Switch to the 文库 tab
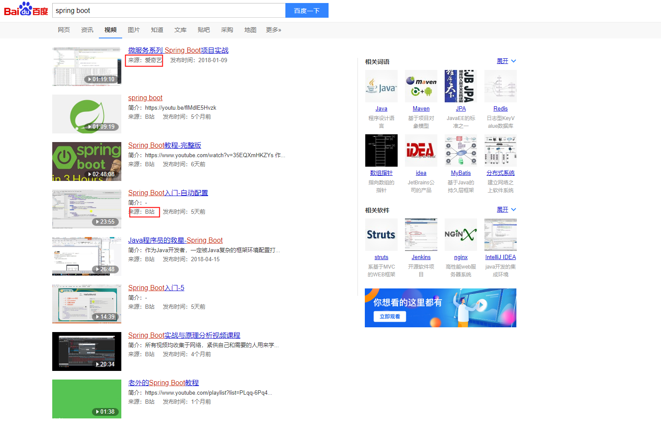The width and height of the screenshot is (661, 421). click(180, 30)
